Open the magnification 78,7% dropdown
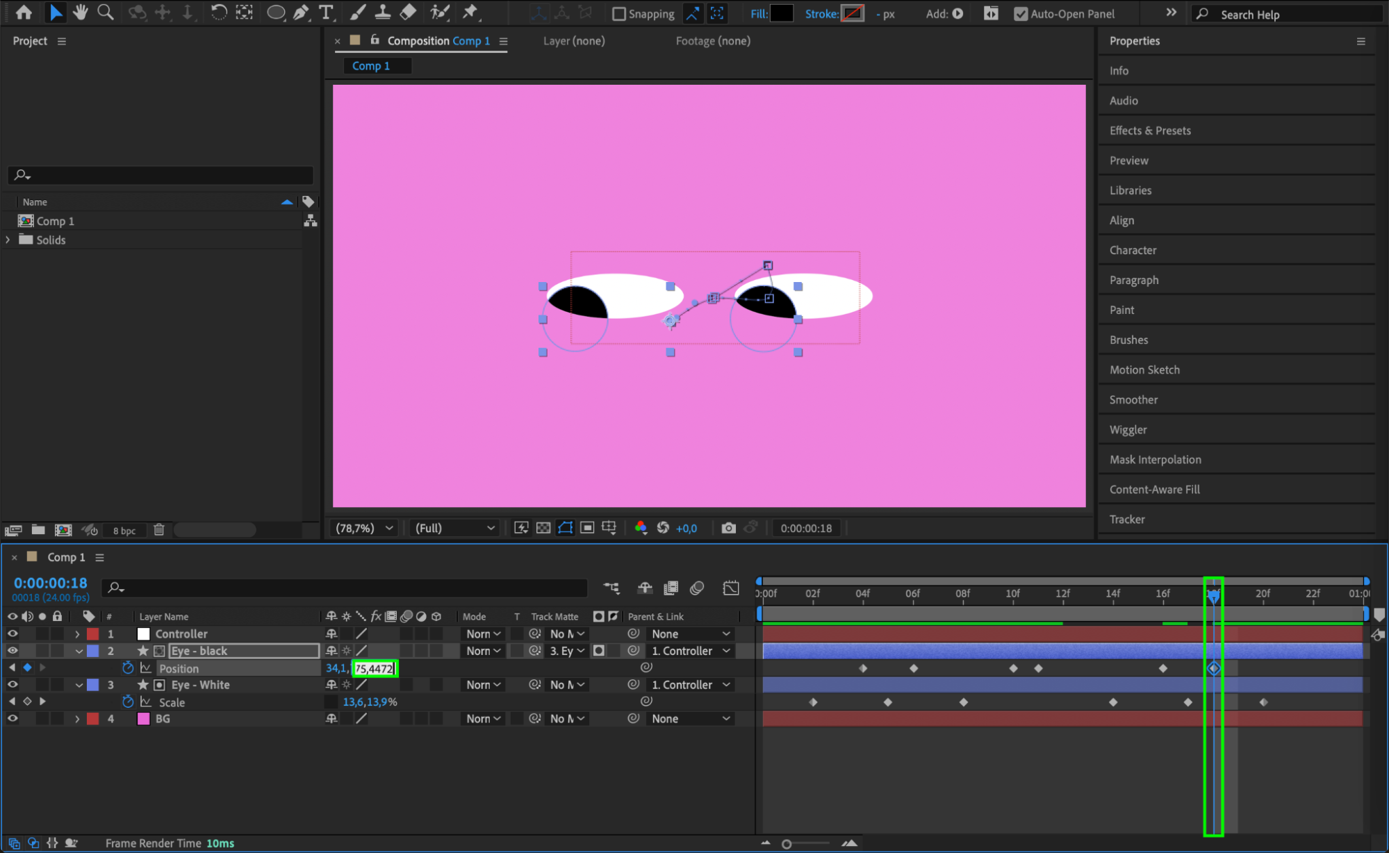This screenshot has width=1389, height=853. [x=364, y=528]
